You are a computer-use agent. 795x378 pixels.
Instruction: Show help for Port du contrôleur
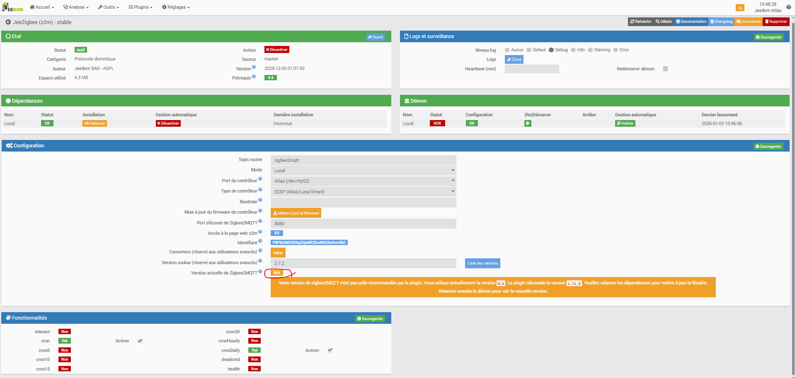(x=260, y=179)
